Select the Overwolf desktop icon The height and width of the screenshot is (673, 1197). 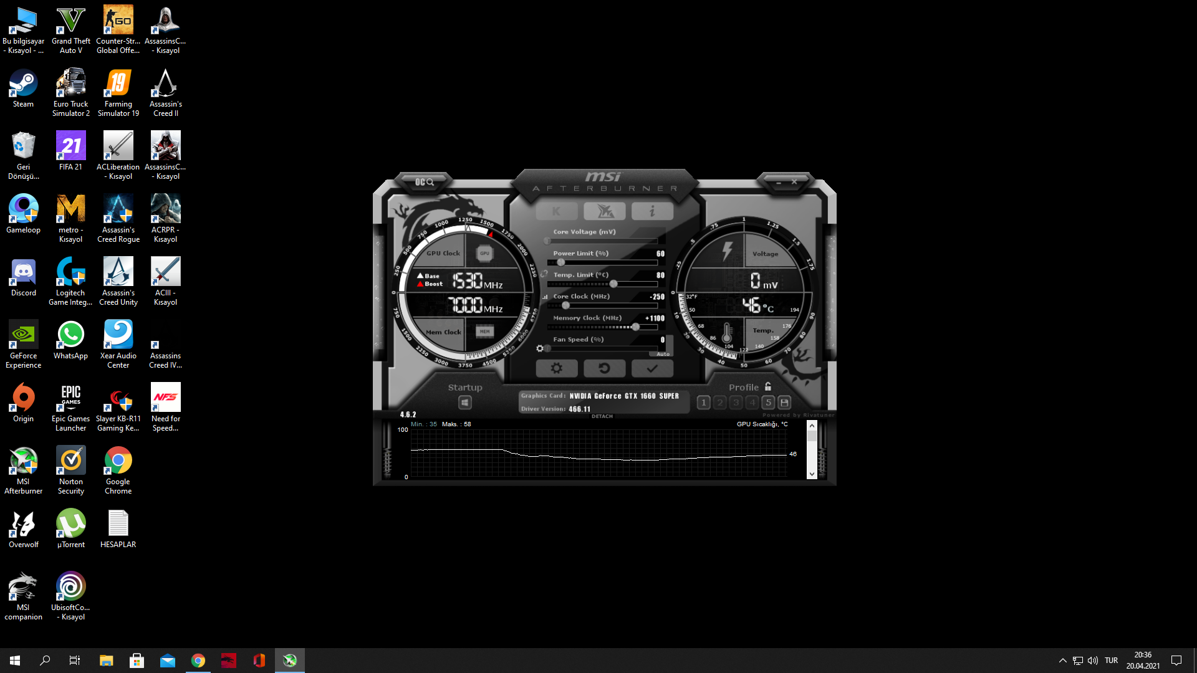23,529
